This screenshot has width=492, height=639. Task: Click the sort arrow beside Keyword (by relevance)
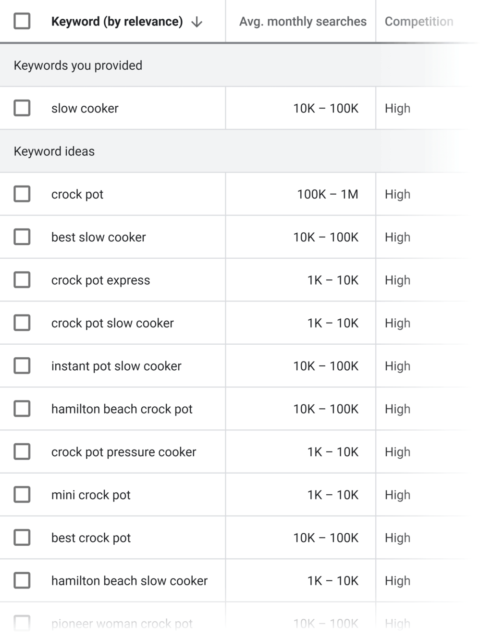coord(197,22)
